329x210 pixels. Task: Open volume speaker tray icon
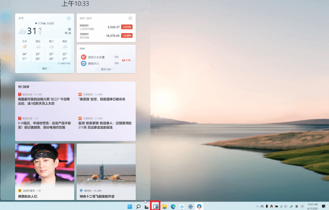[x=285, y=207]
